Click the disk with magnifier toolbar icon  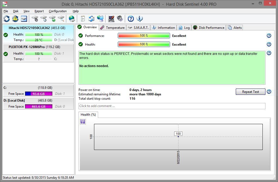pos(61,19)
